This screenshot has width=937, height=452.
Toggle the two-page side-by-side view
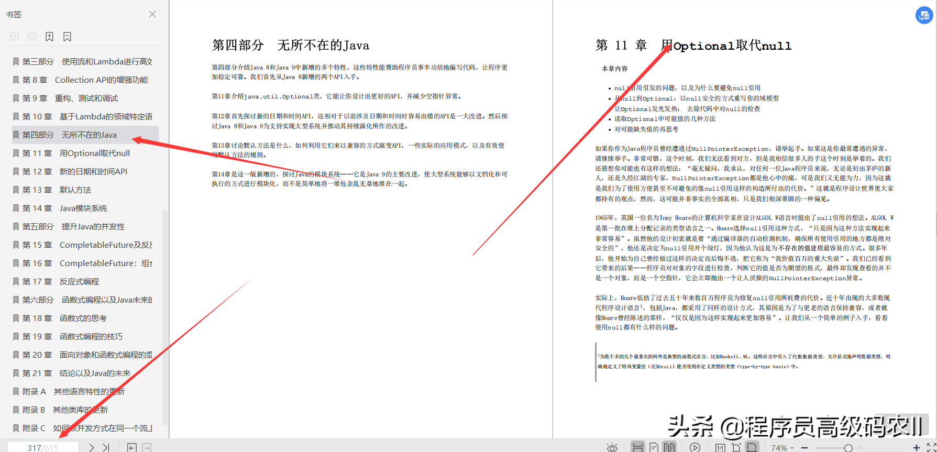click(x=669, y=447)
